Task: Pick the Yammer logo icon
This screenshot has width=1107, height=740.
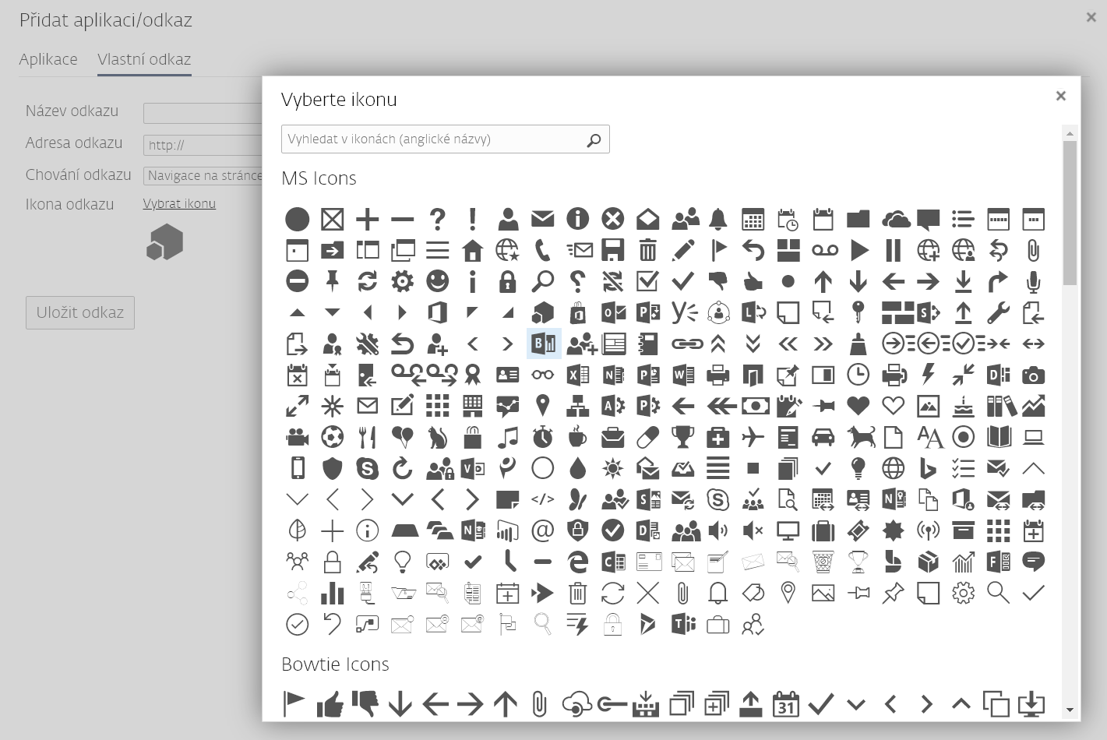Action: point(684,312)
